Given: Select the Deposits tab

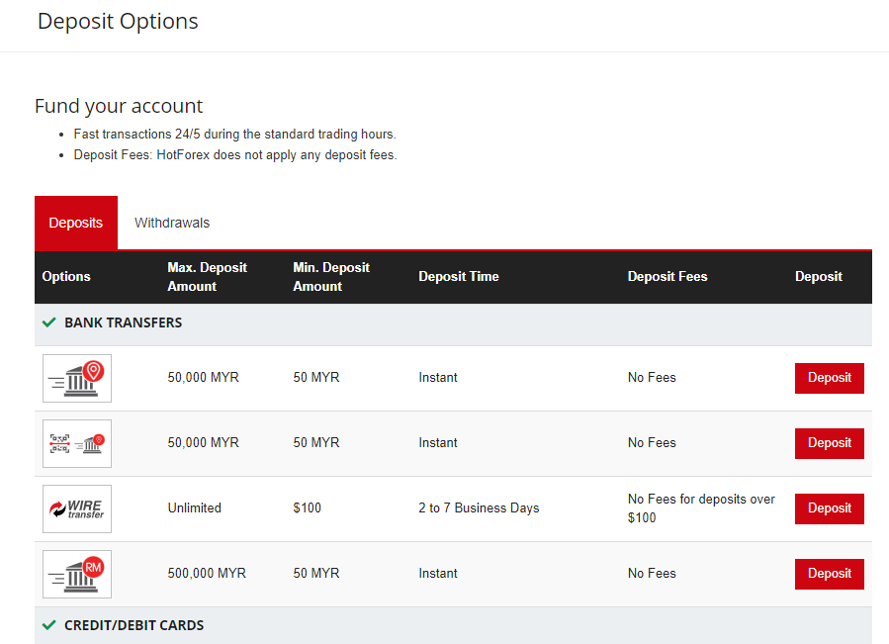Looking at the screenshot, I should 76,223.
